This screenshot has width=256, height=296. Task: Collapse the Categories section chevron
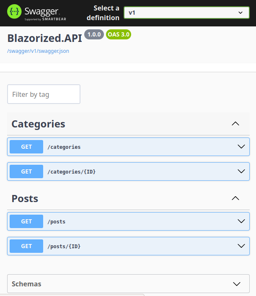(x=235, y=124)
